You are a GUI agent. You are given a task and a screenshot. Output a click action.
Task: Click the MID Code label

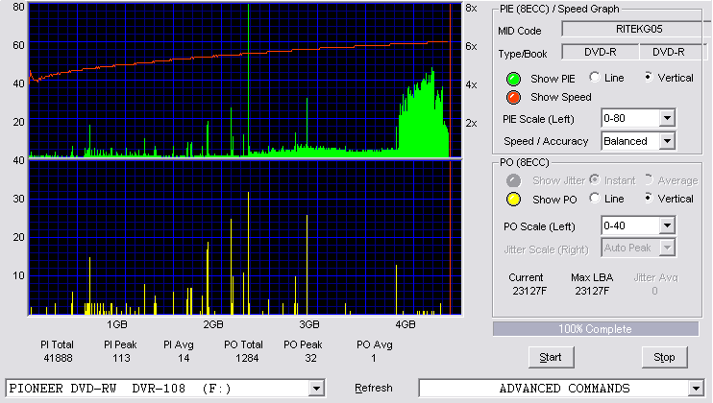coord(519,31)
